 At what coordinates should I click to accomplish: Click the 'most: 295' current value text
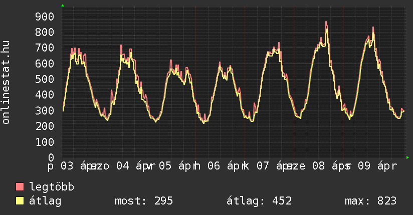(x=144, y=201)
